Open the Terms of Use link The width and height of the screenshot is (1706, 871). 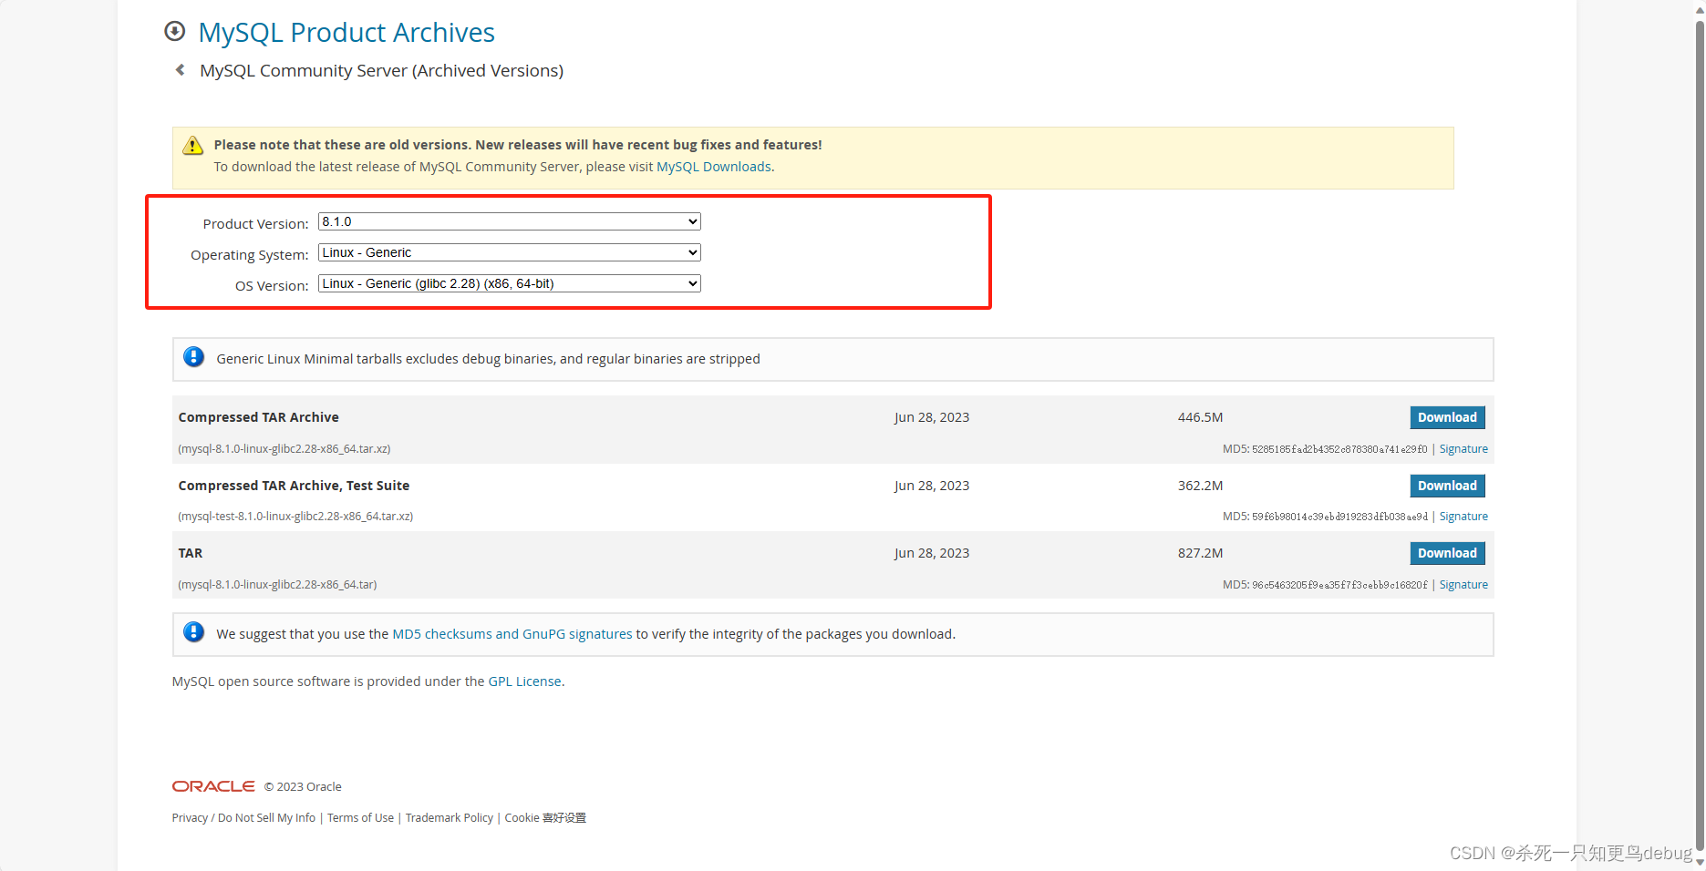pos(360,818)
